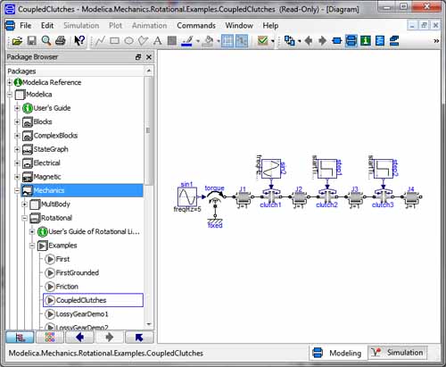This screenshot has width=446, height=367.
Task: Click the Recent models icon
Action: (289, 40)
